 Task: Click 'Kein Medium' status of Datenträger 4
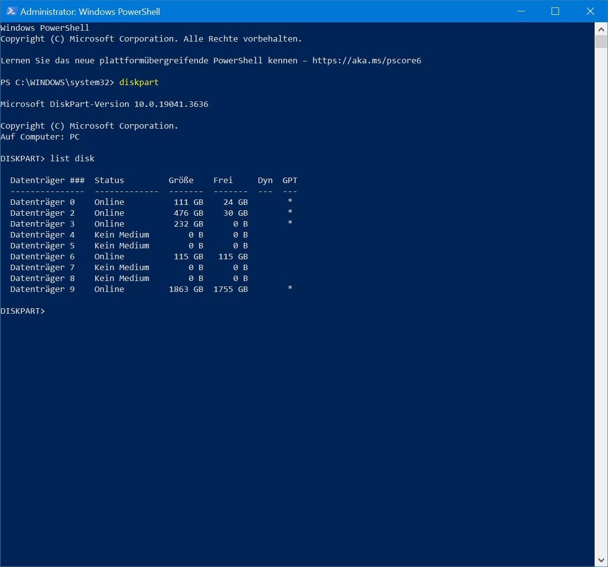[122, 235]
